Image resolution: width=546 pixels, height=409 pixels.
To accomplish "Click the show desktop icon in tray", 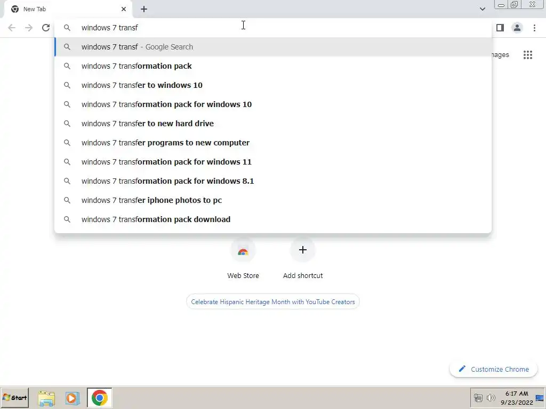I will (540, 398).
